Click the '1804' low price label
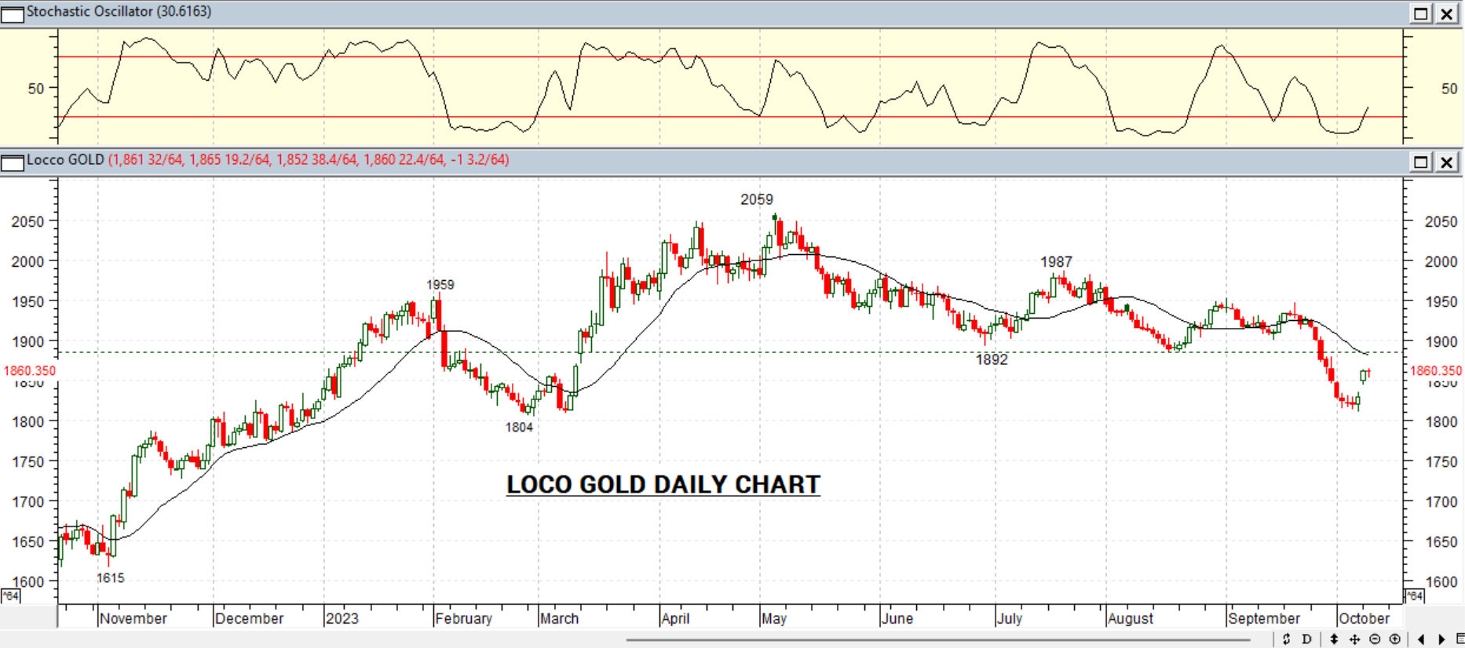Screen dimensions: 1465x648 (x=519, y=428)
